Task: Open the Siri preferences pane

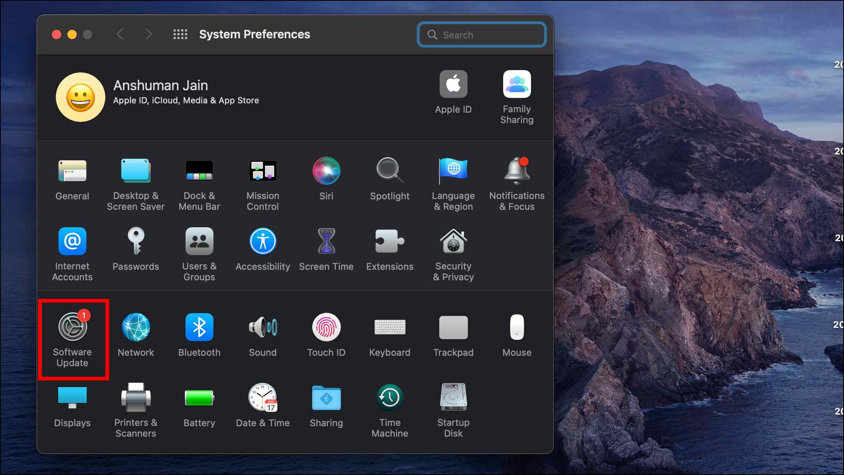Action: [x=326, y=179]
